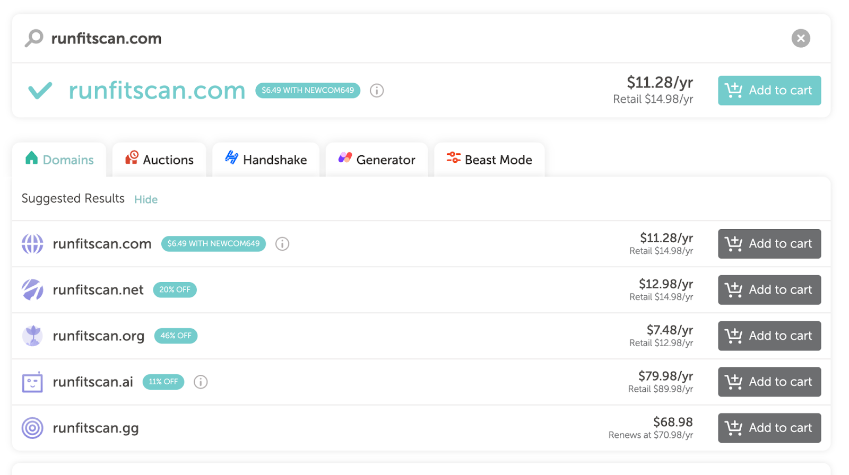Click the info icon next to runfitscan.ai
Viewport: 849px width, 475px height.
201,382
